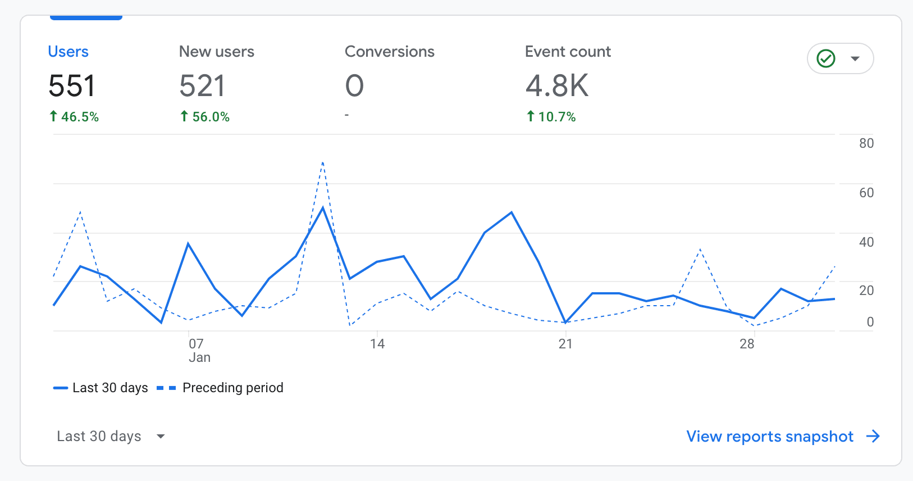Image resolution: width=913 pixels, height=481 pixels.
Task: Show the Event count metric tab
Action: [568, 52]
